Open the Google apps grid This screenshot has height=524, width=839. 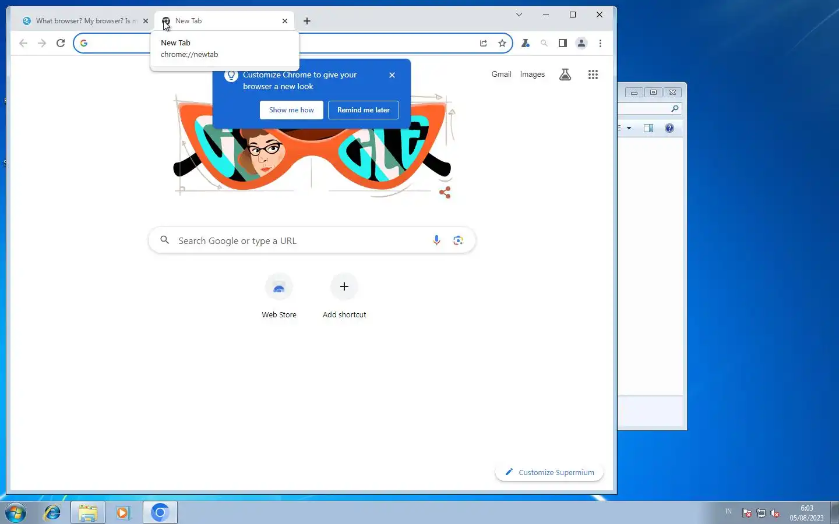tap(593, 75)
